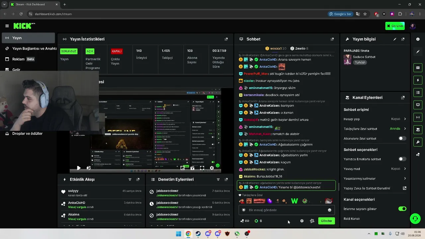This screenshot has width=425, height=239.
Task: Open Chrome from Windows taskbar
Action: (188, 234)
